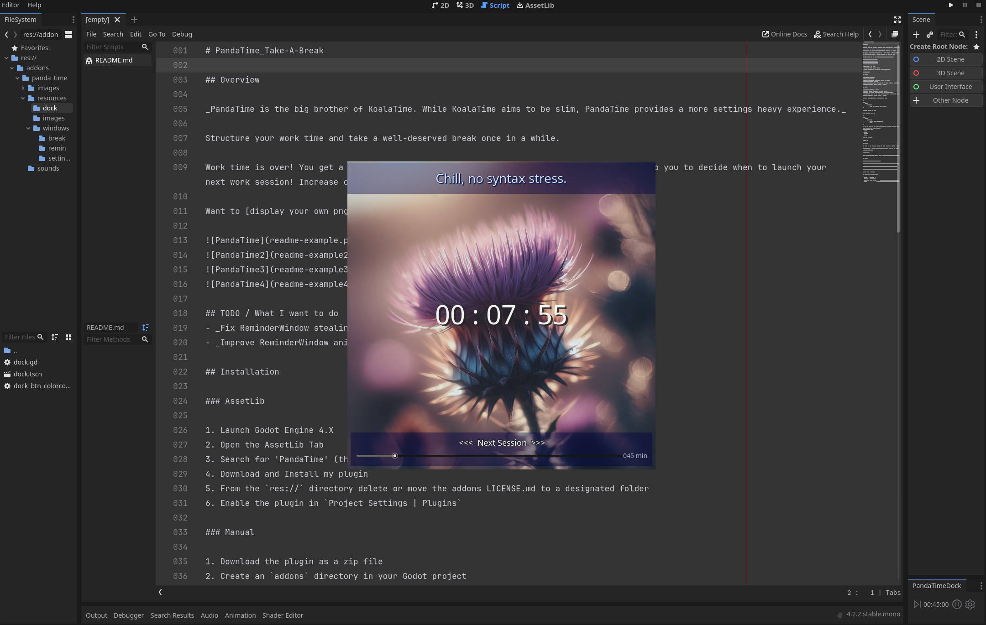Switch to the AssetLib workspace

535,5
